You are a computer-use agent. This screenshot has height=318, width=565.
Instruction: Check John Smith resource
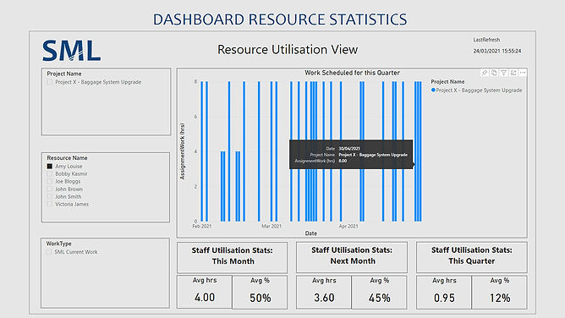(50, 196)
